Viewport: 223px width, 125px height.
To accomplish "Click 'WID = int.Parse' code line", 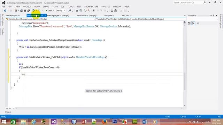I will pyautogui.click(x=50, y=47).
